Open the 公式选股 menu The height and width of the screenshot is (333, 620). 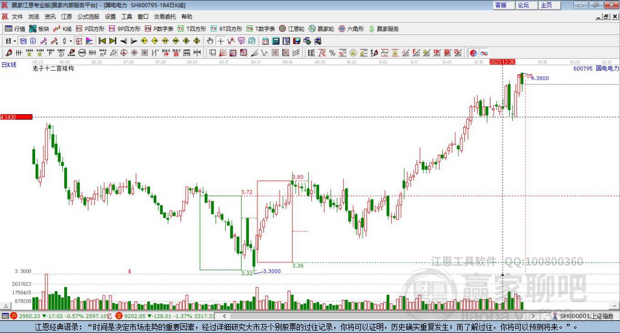[88, 16]
